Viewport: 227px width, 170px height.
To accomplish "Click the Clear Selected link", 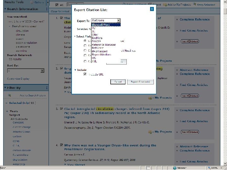I will tap(60, 11).
